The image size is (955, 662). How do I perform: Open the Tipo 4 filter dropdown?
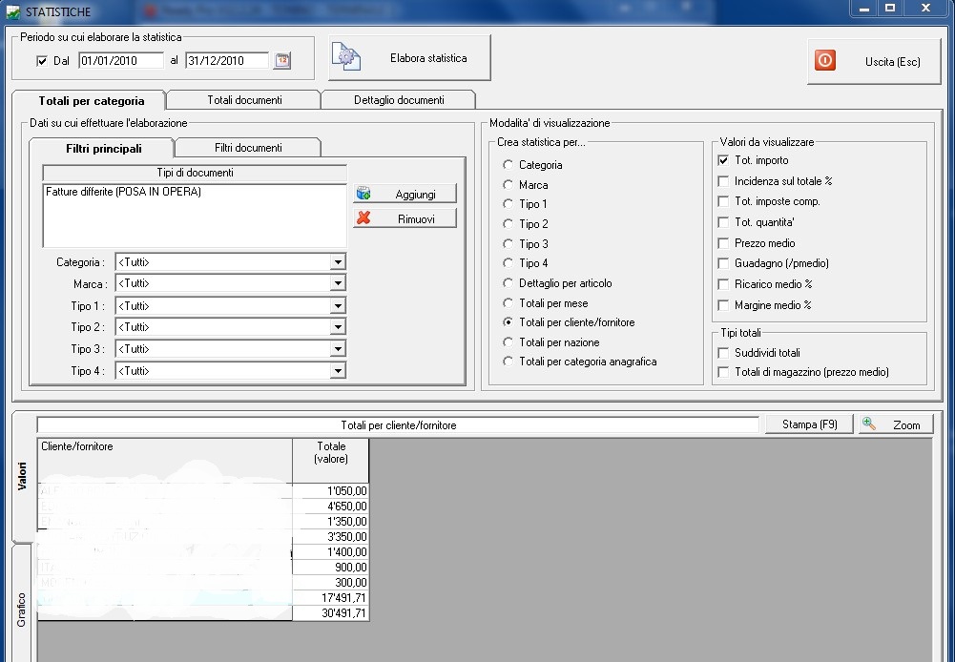[338, 371]
